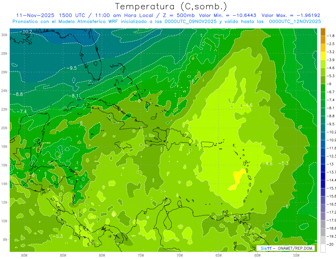Click the "26N" latitude axis label
The image size is (336, 259).
(4, 72)
